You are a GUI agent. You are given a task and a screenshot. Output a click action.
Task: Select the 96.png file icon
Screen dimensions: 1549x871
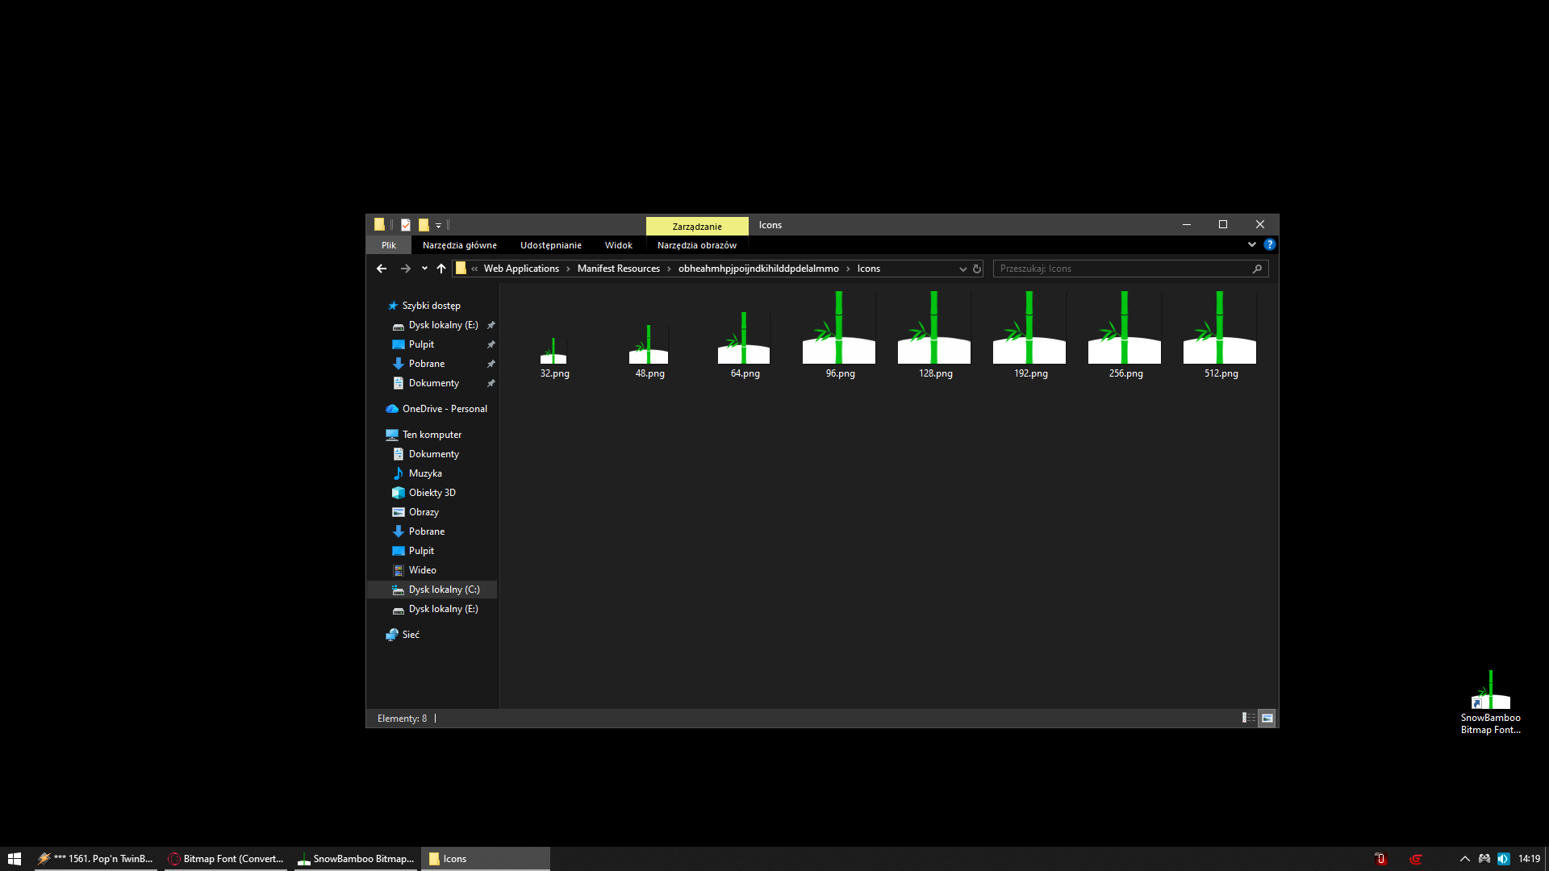[x=839, y=327]
